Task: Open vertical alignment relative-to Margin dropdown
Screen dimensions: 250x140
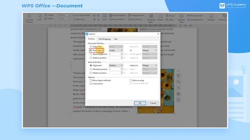Action: 150,65
